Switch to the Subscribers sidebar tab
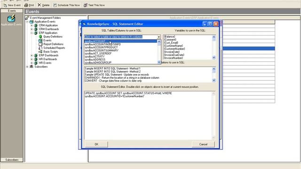This screenshot has width=301, height=169. [x=12, y=160]
